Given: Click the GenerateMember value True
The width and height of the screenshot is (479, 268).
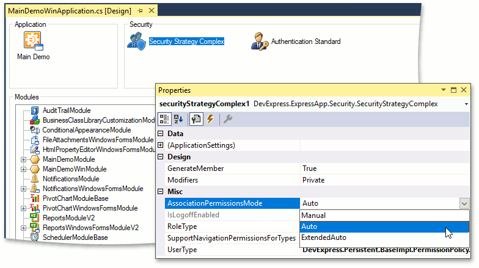Looking at the screenshot, I should point(309,168).
